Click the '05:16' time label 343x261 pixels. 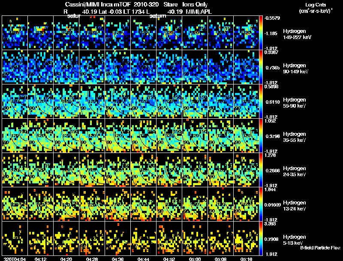(x=246, y=259)
